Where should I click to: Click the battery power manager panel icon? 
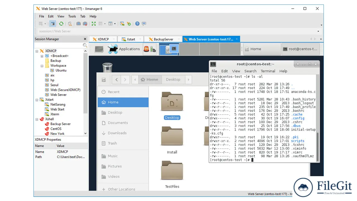coord(153,49)
